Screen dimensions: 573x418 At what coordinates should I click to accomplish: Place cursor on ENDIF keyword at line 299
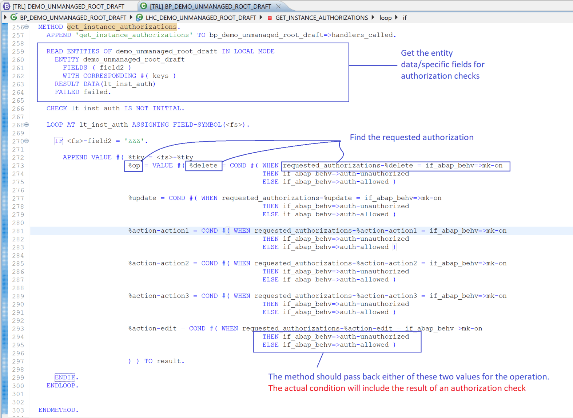click(65, 377)
